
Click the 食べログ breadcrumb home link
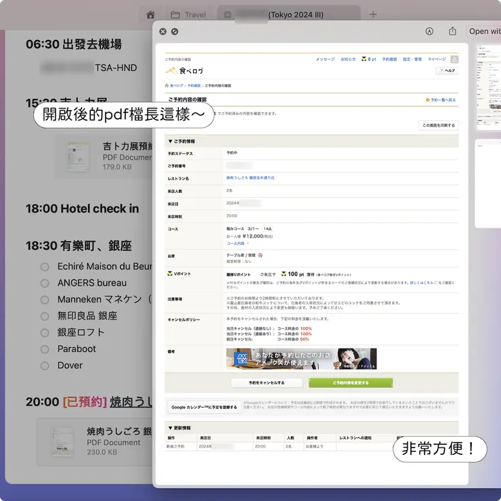click(176, 85)
